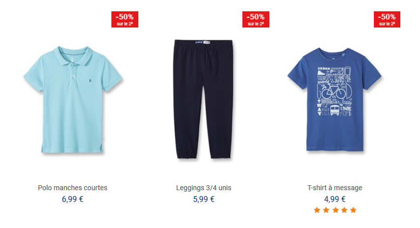Click the -50% badge above the T-shirt
Screen dimensions: 420x228
[x=387, y=19]
